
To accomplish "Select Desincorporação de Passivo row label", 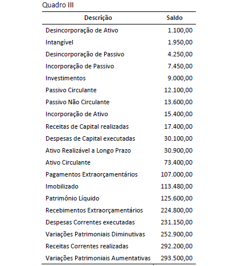I will pos(85,54).
